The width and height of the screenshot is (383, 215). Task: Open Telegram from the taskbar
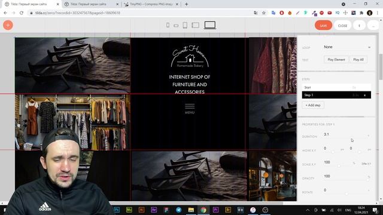(x=178, y=210)
